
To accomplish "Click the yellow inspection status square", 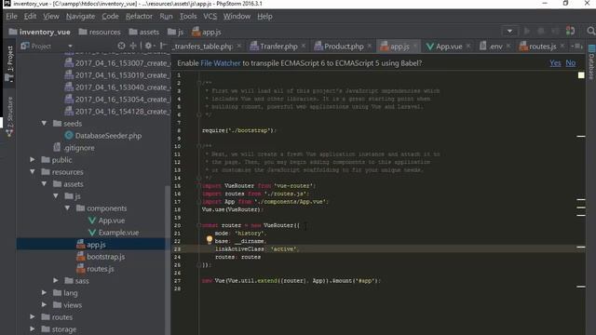I will pyautogui.click(x=581, y=75).
